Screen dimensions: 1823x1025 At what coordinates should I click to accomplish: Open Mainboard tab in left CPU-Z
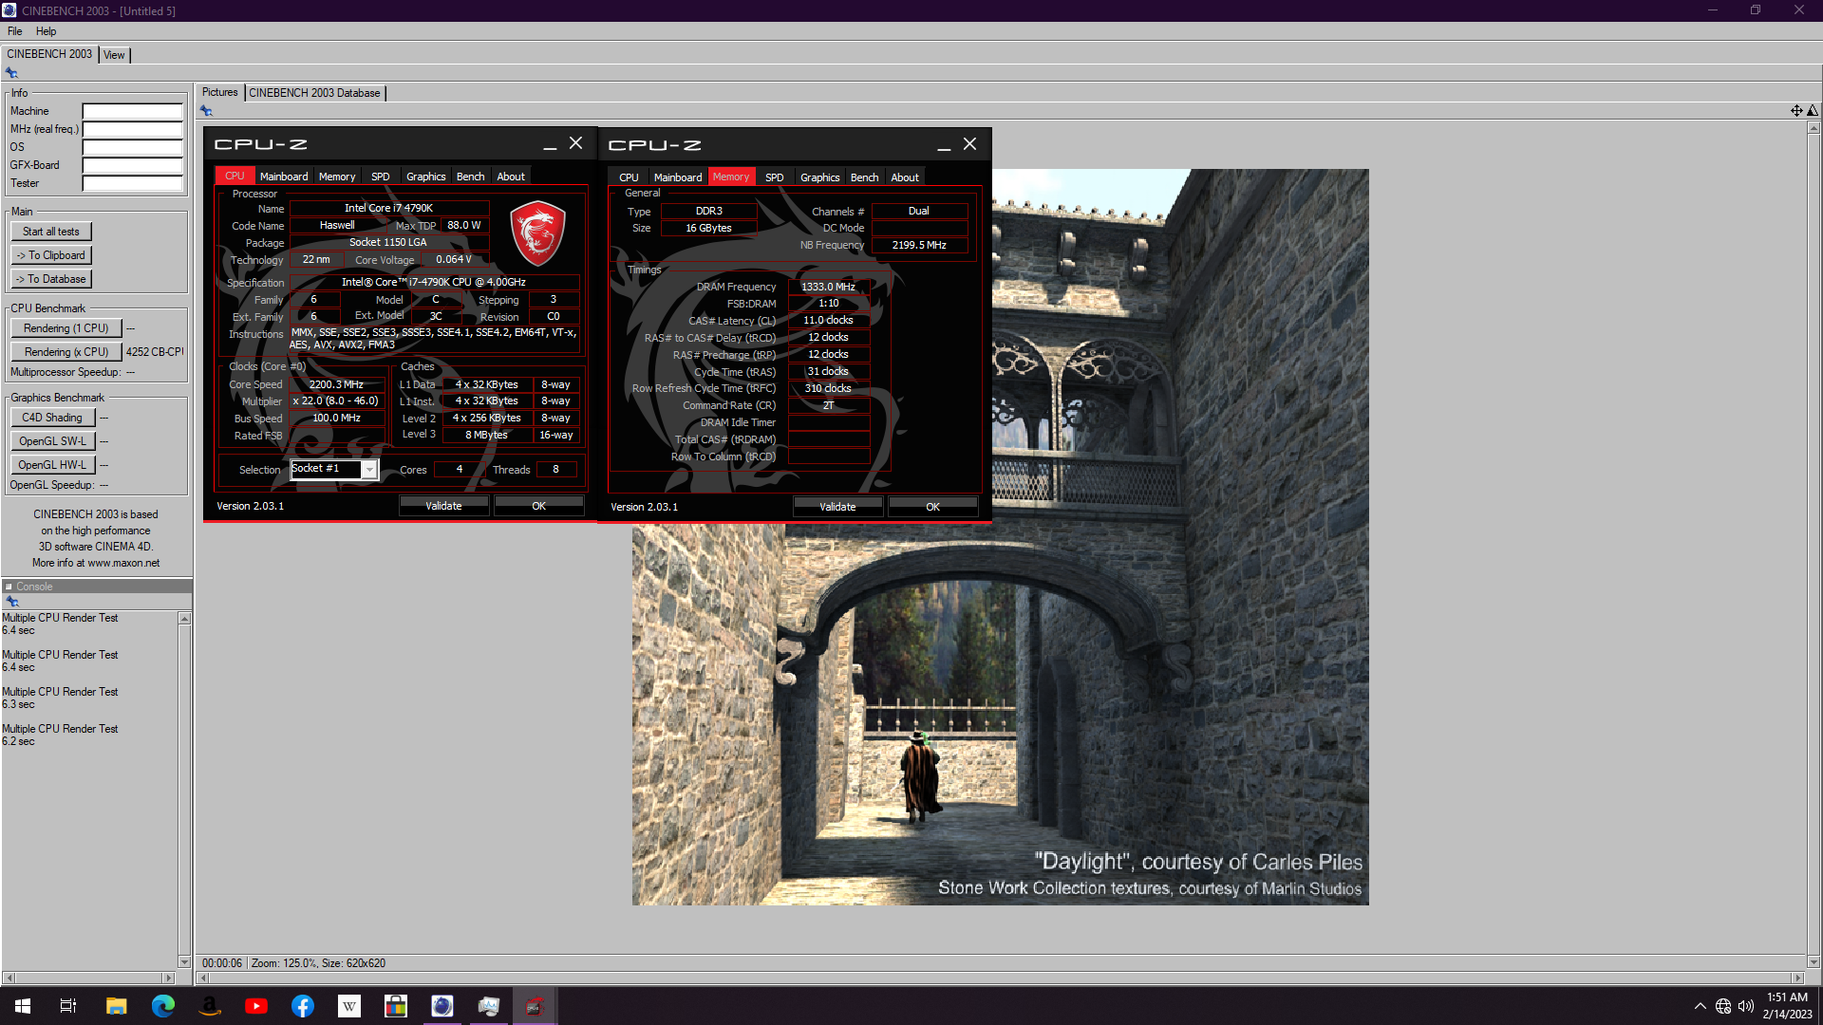tap(284, 177)
